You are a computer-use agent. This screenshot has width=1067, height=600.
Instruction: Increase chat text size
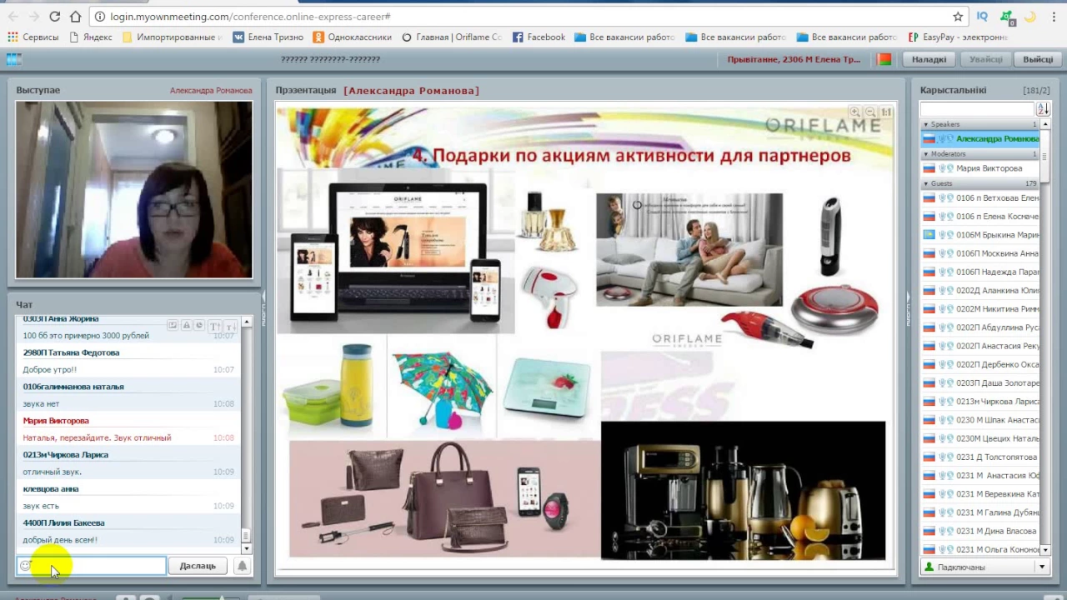(214, 326)
